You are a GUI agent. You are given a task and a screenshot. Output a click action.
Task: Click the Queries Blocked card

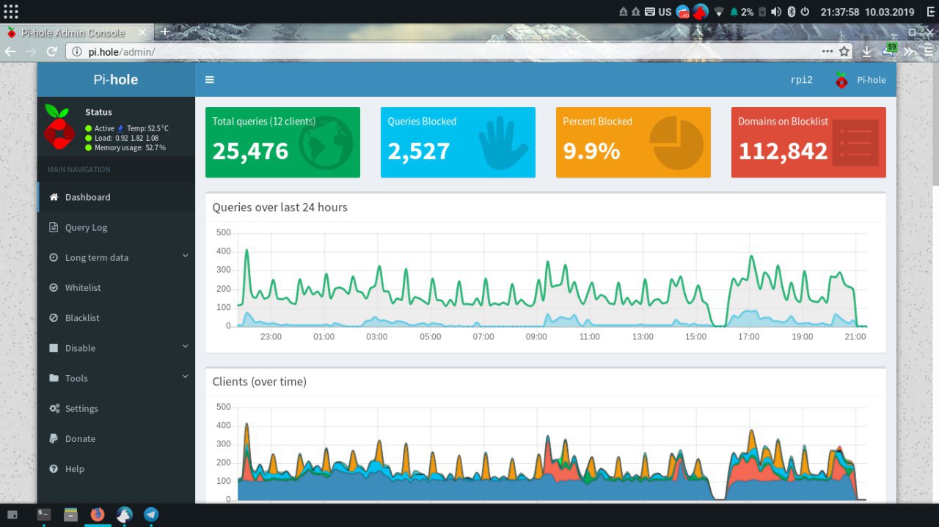coord(458,142)
